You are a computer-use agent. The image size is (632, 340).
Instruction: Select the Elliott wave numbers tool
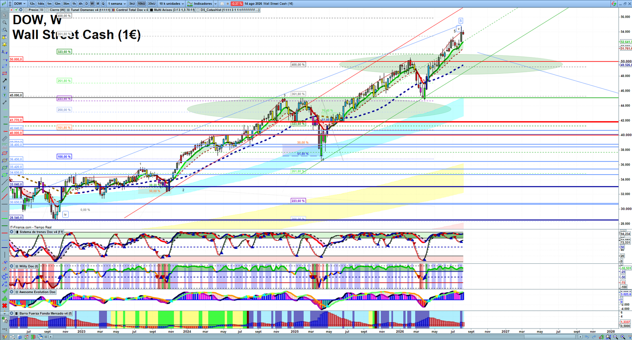(4, 277)
